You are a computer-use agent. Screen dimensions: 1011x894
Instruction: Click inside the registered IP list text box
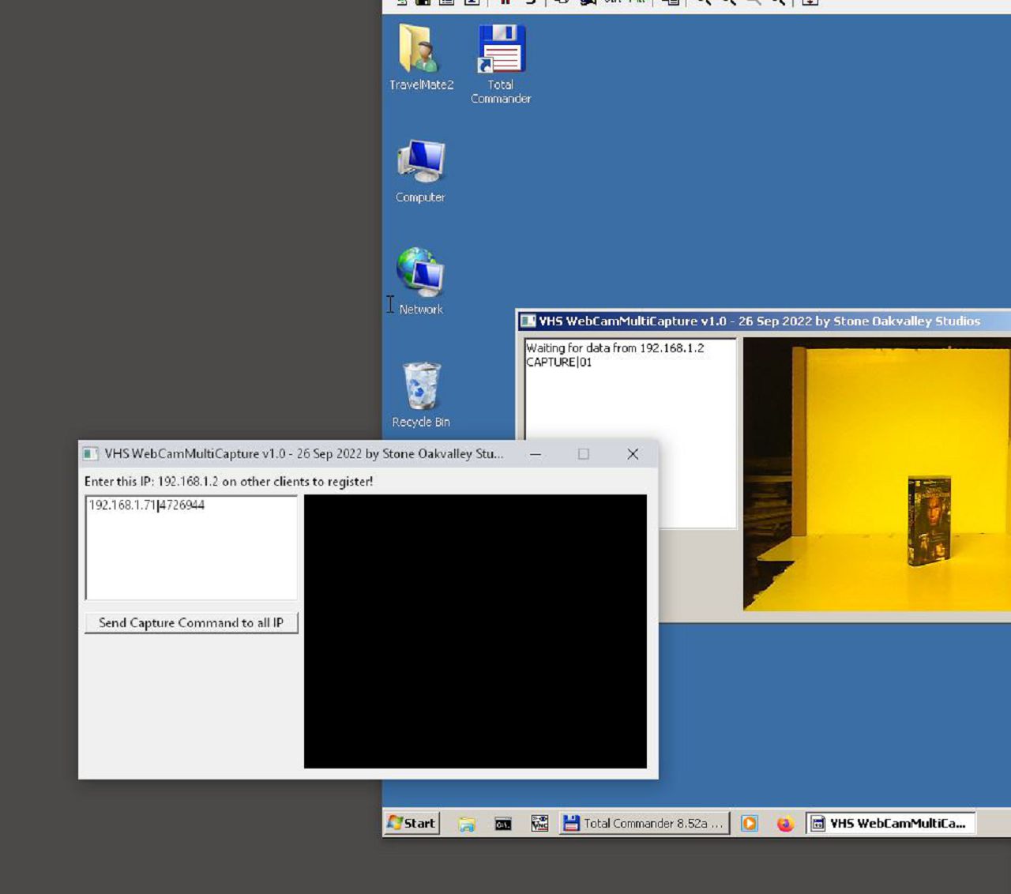pyautogui.click(x=191, y=553)
